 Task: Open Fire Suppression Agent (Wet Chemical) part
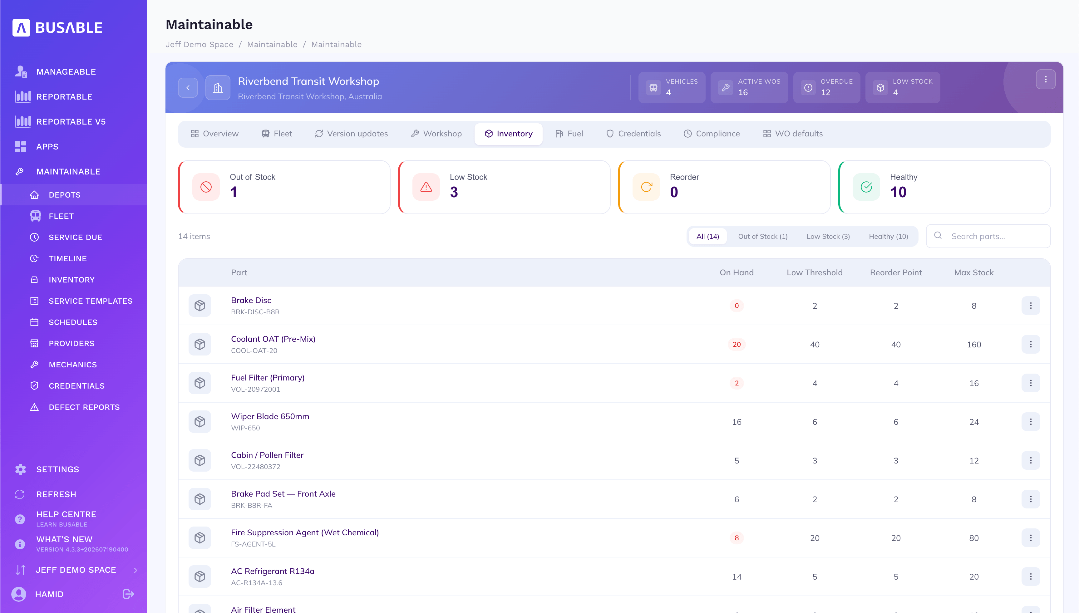click(304, 532)
